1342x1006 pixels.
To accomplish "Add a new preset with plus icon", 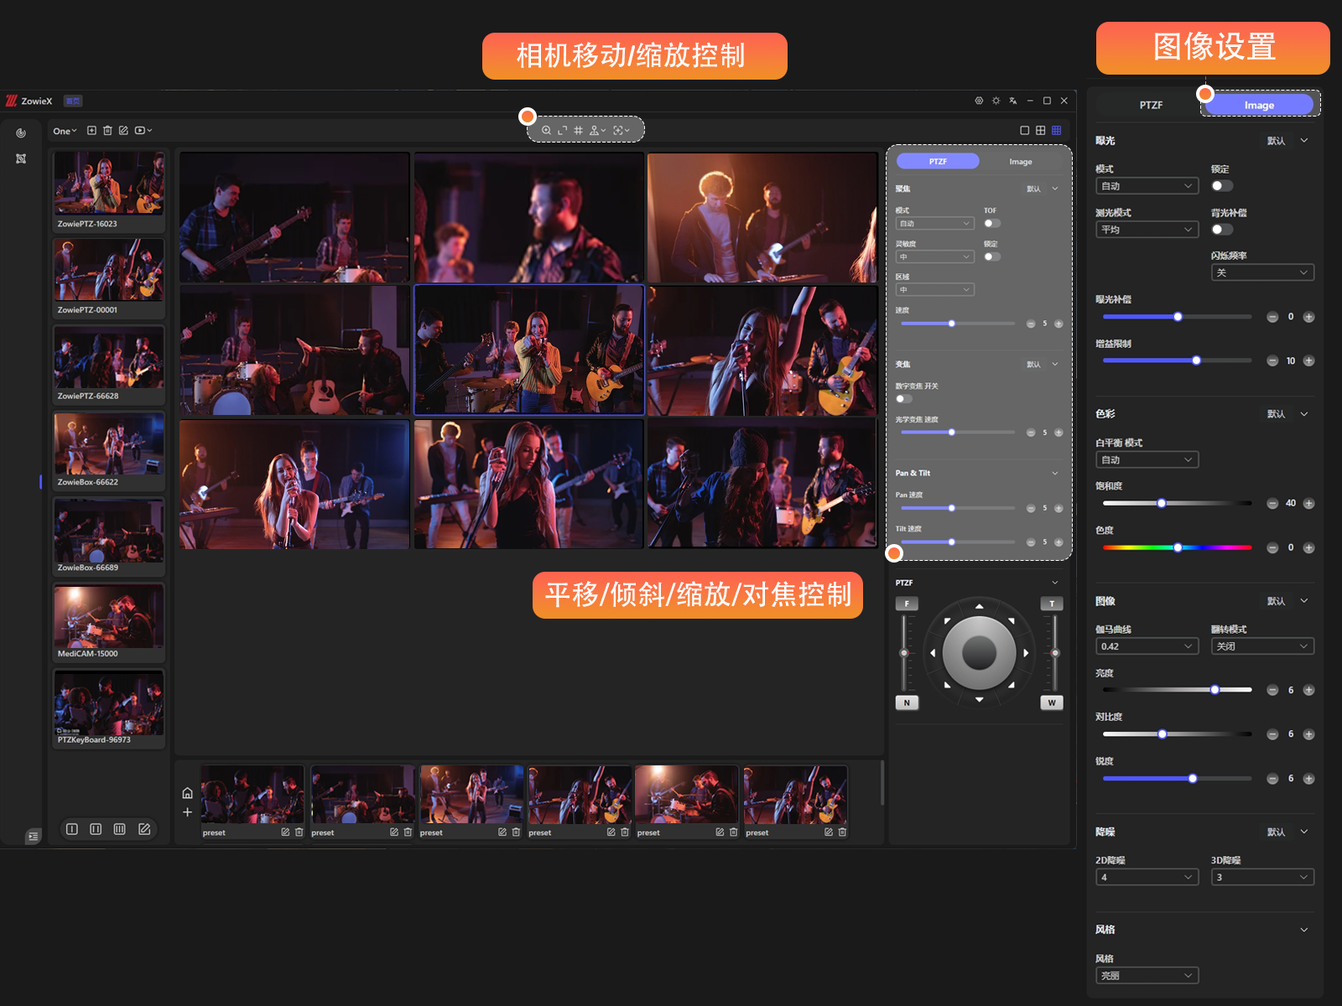I will pyautogui.click(x=187, y=812).
